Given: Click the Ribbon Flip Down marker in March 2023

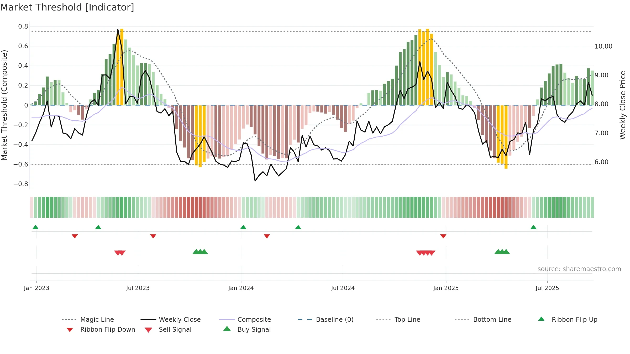Looking at the screenshot, I should pos(75,236).
